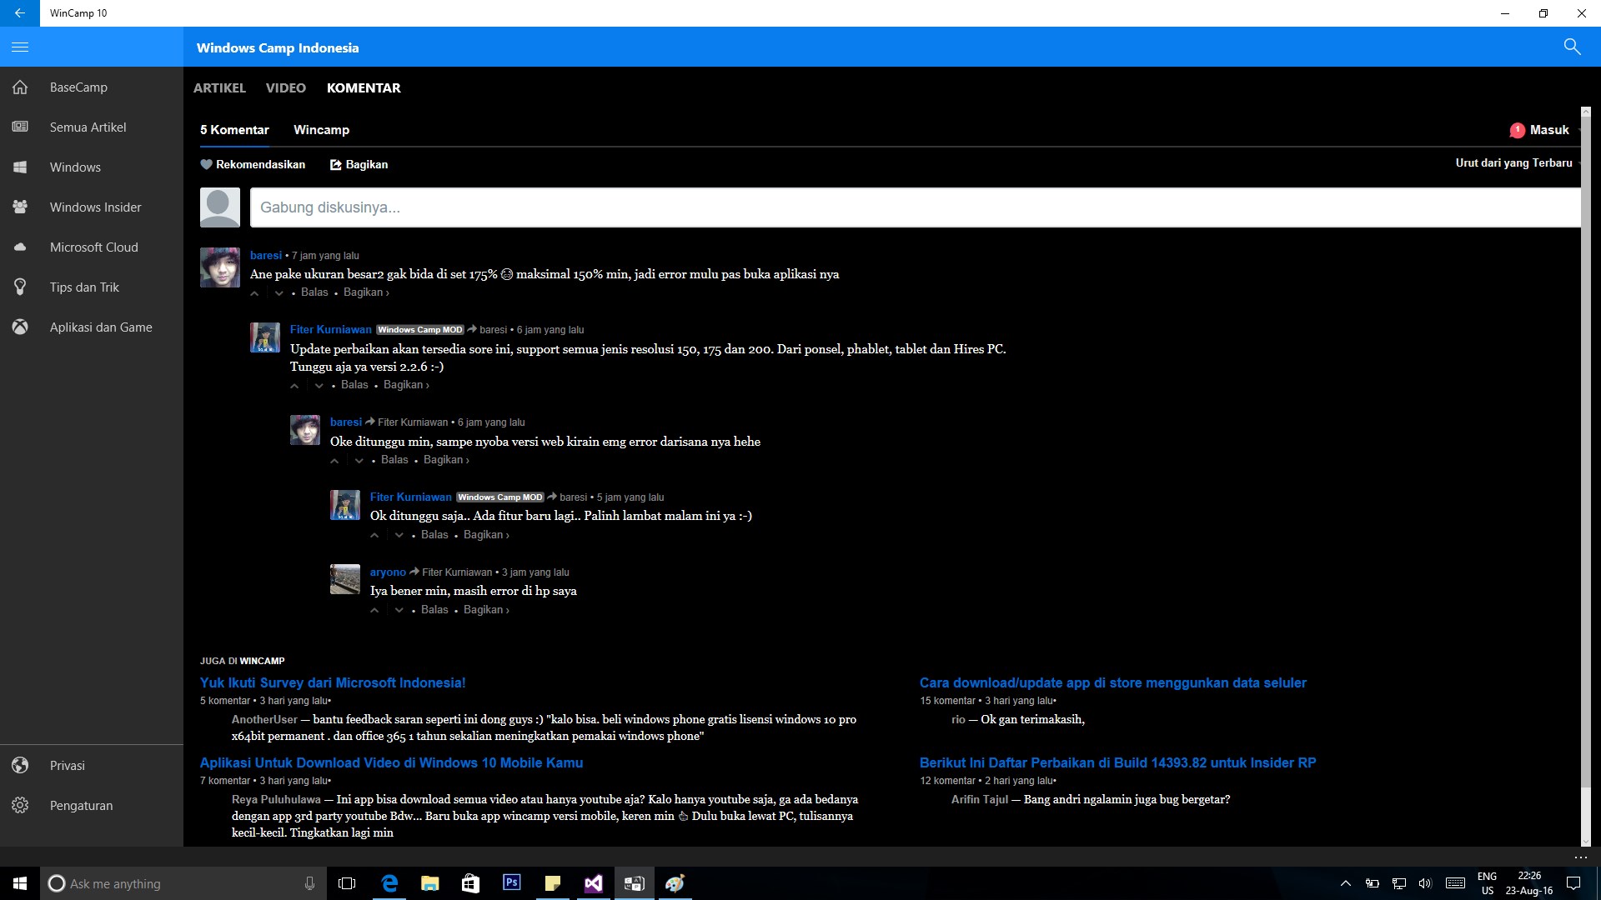Downvote aryono's comment
Image resolution: width=1601 pixels, height=900 pixels.
(399, 611)
